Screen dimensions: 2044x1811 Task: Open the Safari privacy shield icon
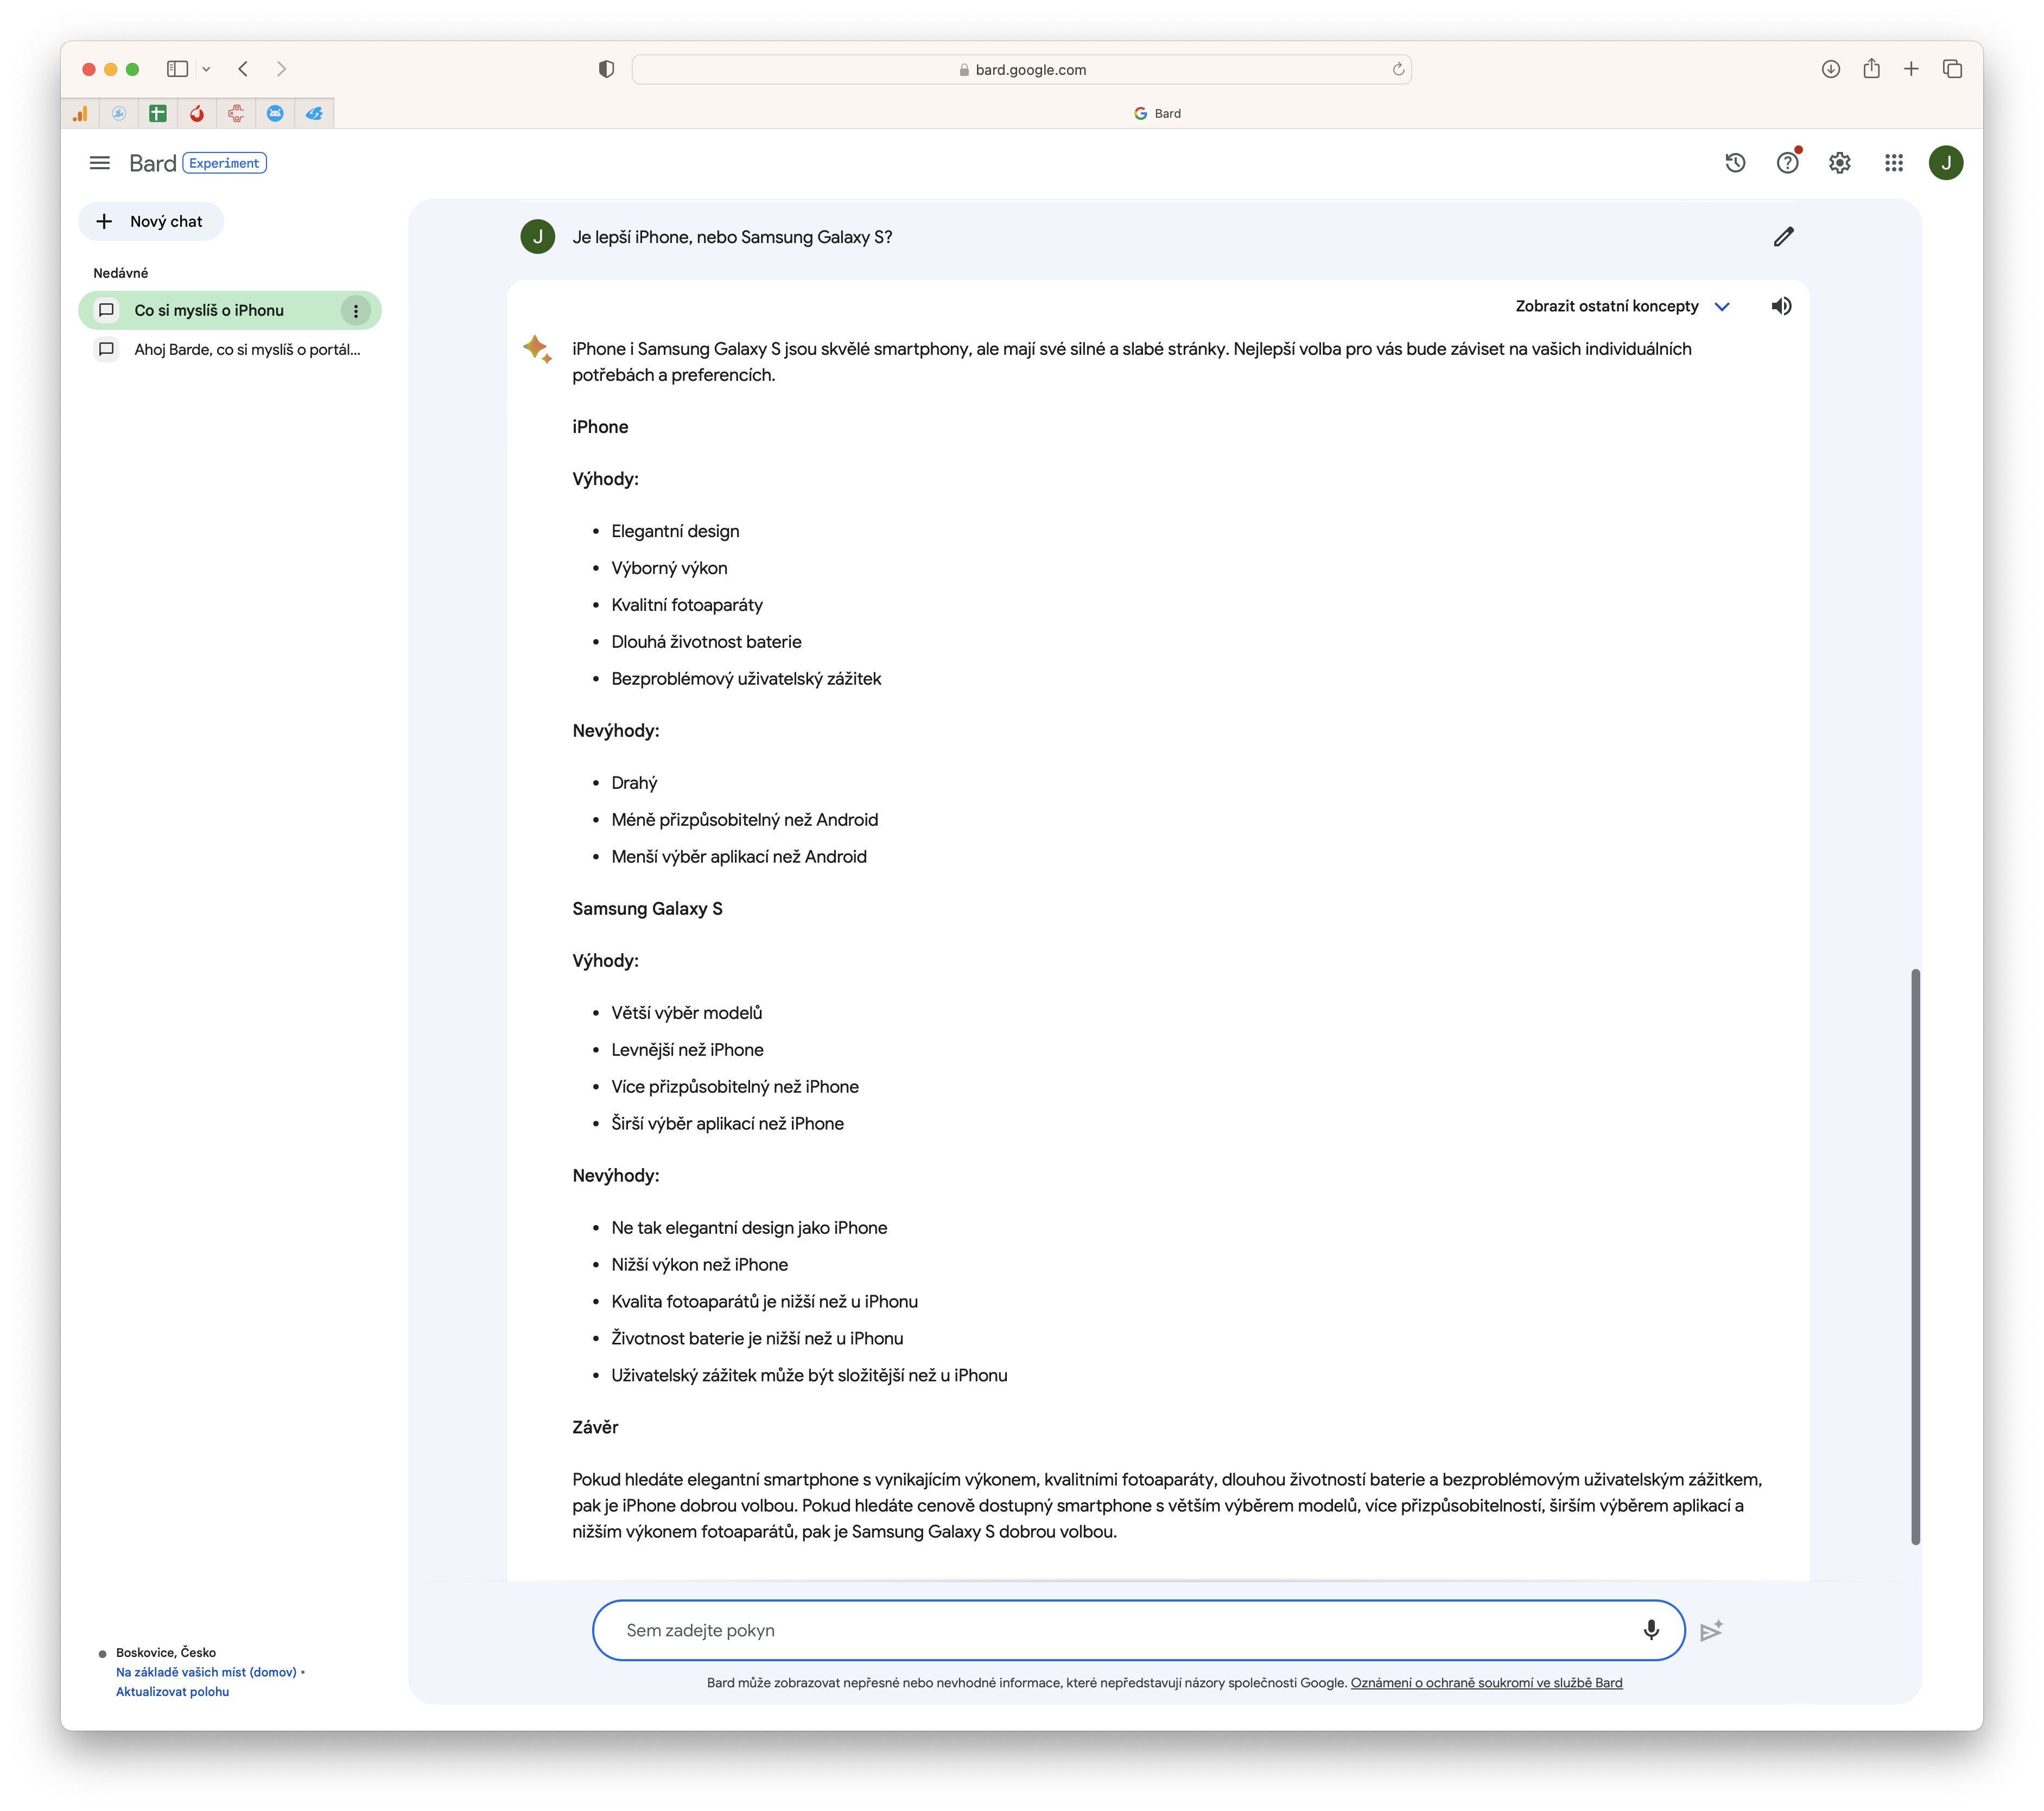pyautogui.click(x=606, y=69)
